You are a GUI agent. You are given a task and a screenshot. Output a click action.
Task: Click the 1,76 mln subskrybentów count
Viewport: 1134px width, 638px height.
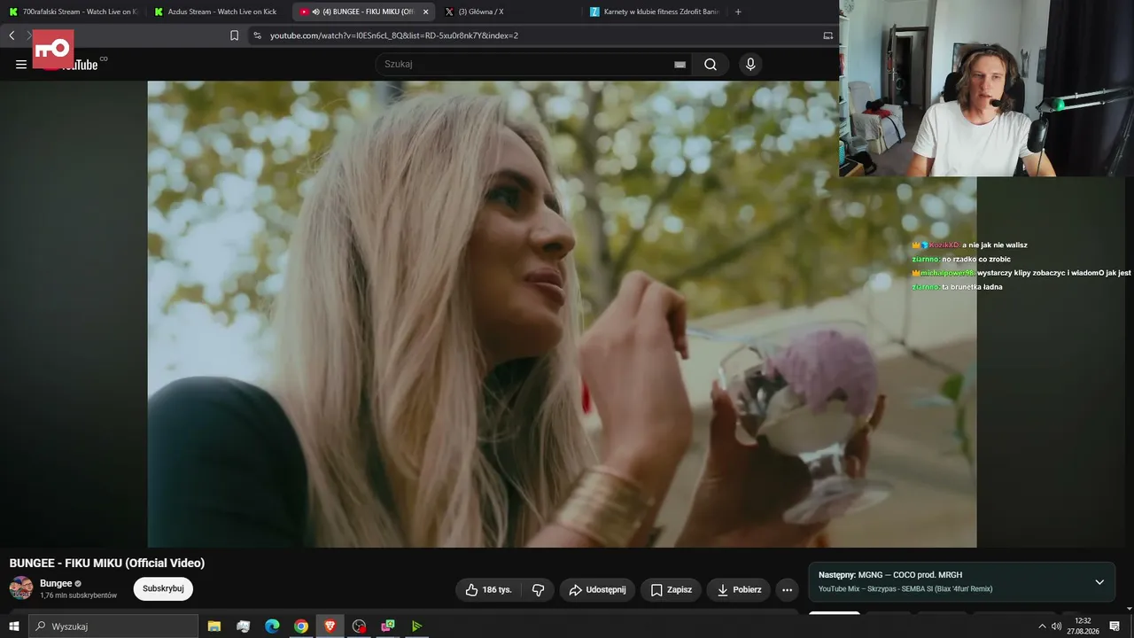78,595
